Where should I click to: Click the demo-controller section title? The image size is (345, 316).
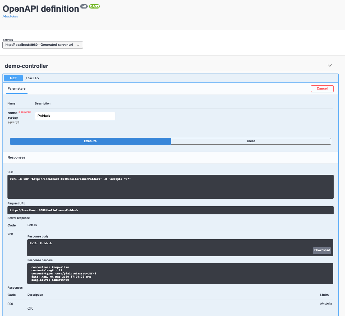coord(26,66)
